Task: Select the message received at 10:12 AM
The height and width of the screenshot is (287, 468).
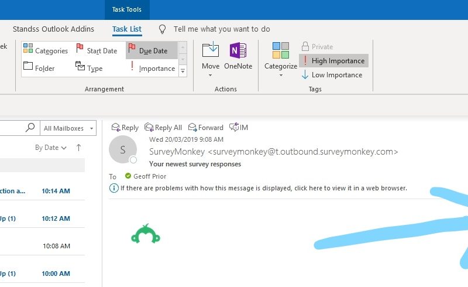Action: click(42, 218)
